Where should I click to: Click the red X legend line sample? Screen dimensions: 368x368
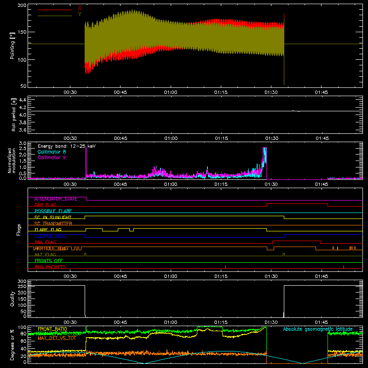55,10
